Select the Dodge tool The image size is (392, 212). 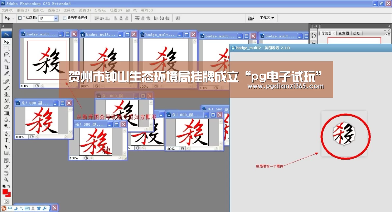(7, 126)
